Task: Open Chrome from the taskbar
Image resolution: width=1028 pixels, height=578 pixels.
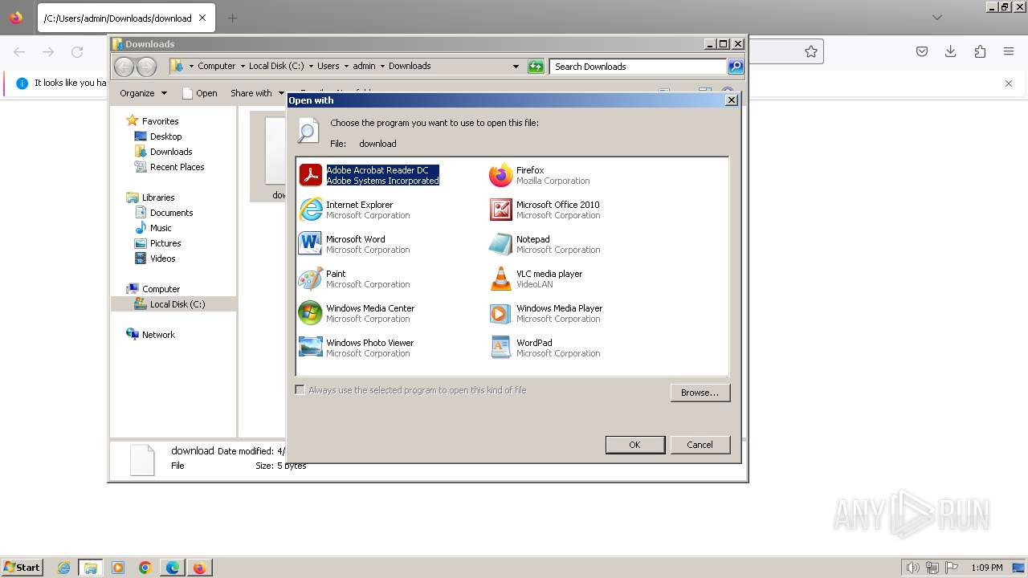Action: (x=145, y=568)
